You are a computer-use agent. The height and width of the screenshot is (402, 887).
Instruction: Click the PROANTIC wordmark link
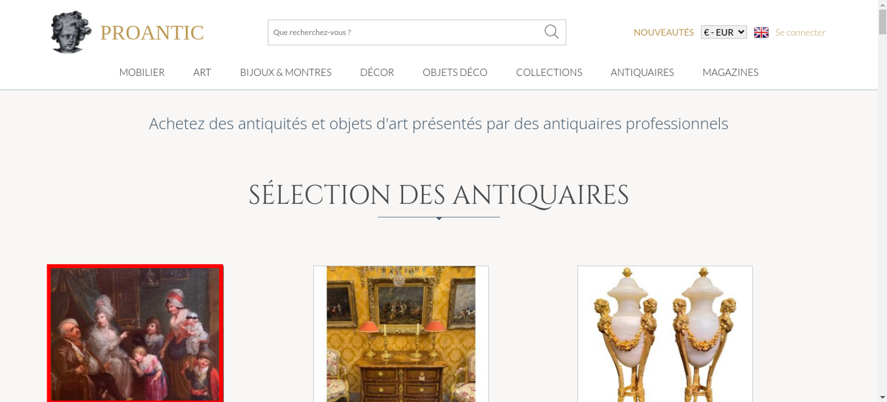pyautogui.click(x=152, y=33)
